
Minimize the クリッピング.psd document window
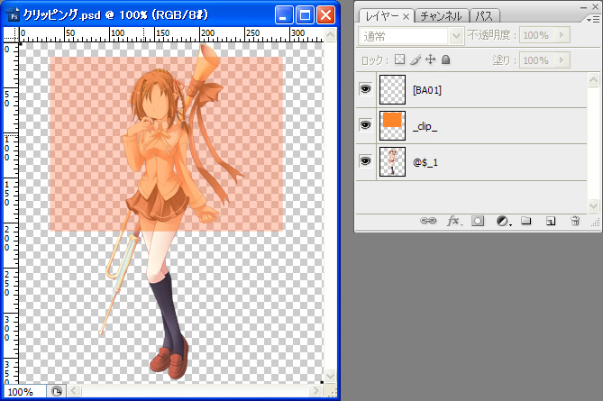pos(284,15)
